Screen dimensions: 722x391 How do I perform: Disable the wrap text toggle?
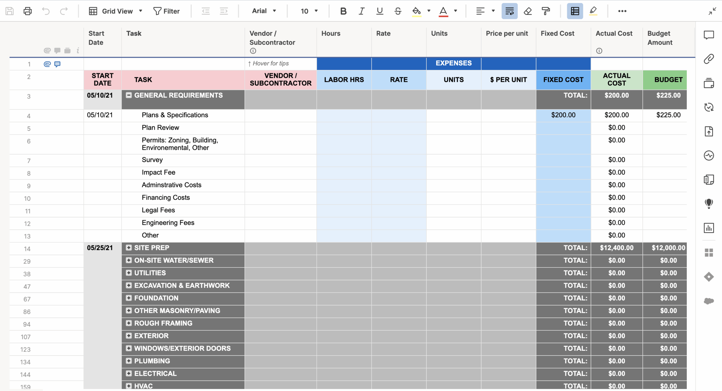point(509,11)
